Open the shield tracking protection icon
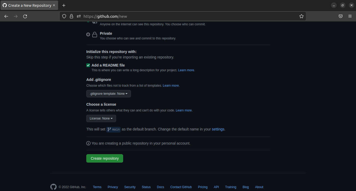 (x=64, y=16)
